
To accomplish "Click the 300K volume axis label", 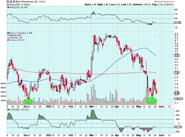I will tap(3, 92).
